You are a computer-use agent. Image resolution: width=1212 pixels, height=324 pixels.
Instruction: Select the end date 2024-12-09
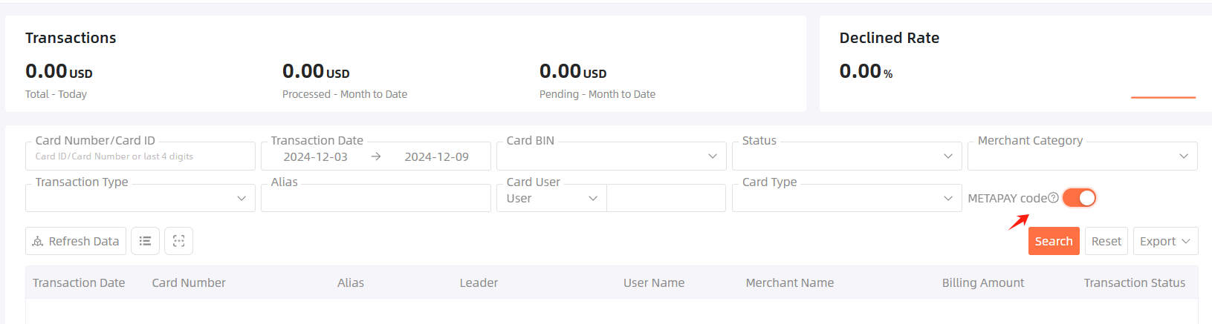tap(436, 156)
